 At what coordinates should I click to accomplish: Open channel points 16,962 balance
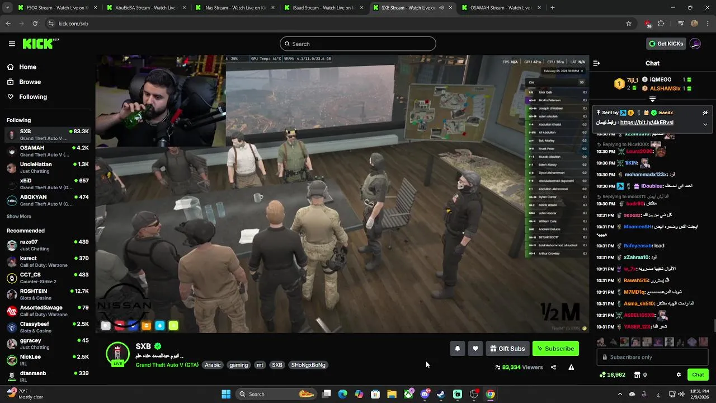coord(612,375)
